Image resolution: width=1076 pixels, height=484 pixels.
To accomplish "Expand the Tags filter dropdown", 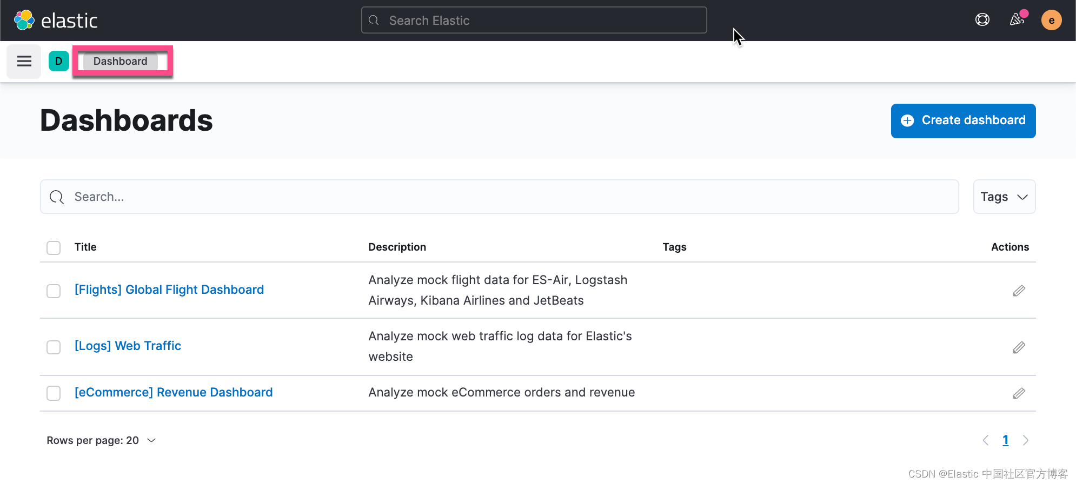I will pyautogui.click(x=1004, y=197).
